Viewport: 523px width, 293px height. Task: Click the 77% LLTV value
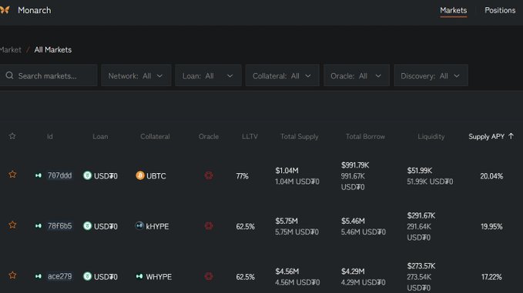(x=242, y=176)
